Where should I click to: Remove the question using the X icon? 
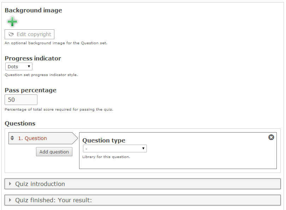(x=271, y=137)
